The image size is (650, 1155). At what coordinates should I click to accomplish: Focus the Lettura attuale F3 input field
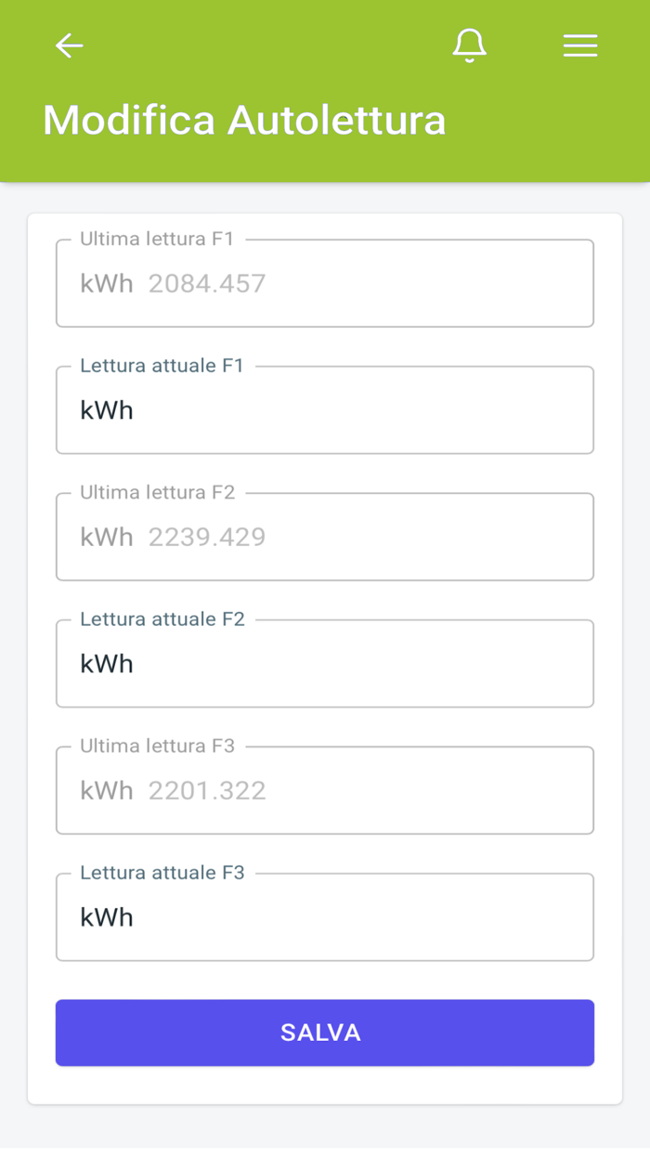point(353,917)
